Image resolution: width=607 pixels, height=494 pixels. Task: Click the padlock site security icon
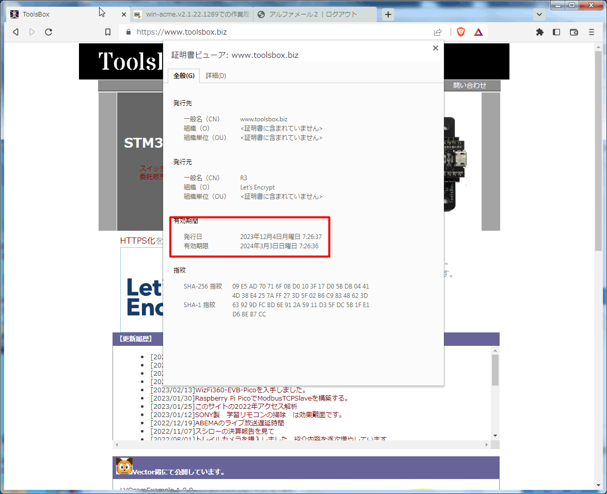[129, 32]
